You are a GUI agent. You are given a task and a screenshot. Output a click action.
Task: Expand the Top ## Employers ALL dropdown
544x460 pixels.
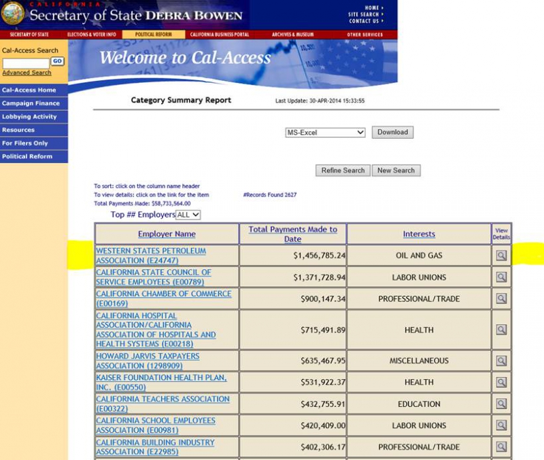click(188, 215)
